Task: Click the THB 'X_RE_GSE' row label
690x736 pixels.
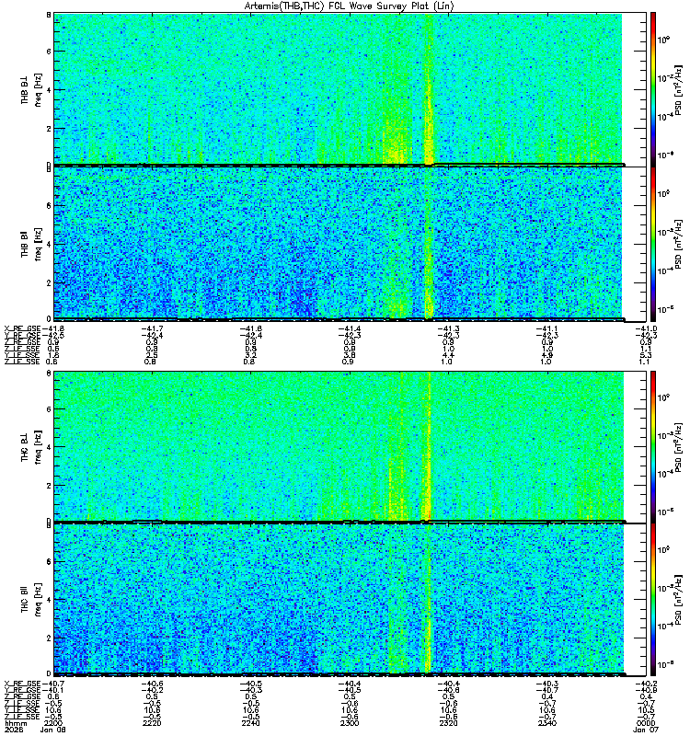Action: click(22, 328)
